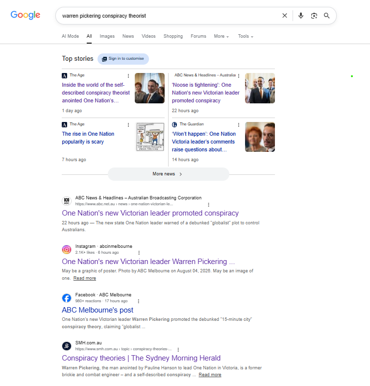Open options menu for SMH.com.au result
Screen dimensions: 370x386
[178, 350]
